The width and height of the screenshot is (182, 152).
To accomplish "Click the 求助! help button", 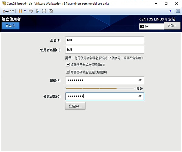I will (x=172, y=26).
